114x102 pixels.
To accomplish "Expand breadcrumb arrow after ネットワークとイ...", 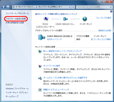I will 36,7.
